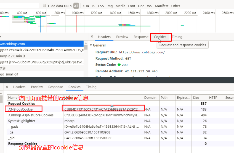Click the Request URL value https://www.cnblogs.com/

[142, 52]
